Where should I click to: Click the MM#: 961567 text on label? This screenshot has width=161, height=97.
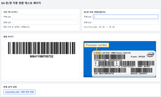(x=144, y=66)
